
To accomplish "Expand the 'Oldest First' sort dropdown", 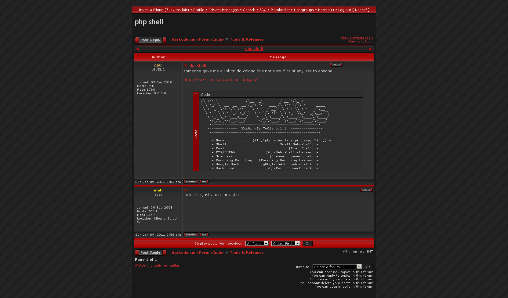I will tap(286, 244).
